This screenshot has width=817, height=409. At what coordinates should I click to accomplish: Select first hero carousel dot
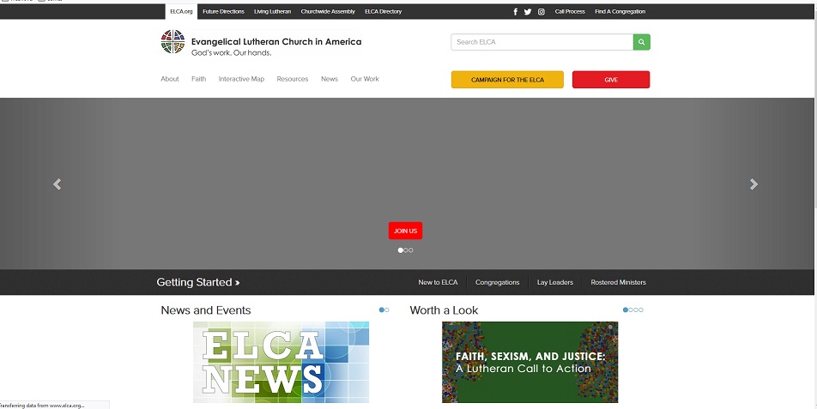[400, 250]
